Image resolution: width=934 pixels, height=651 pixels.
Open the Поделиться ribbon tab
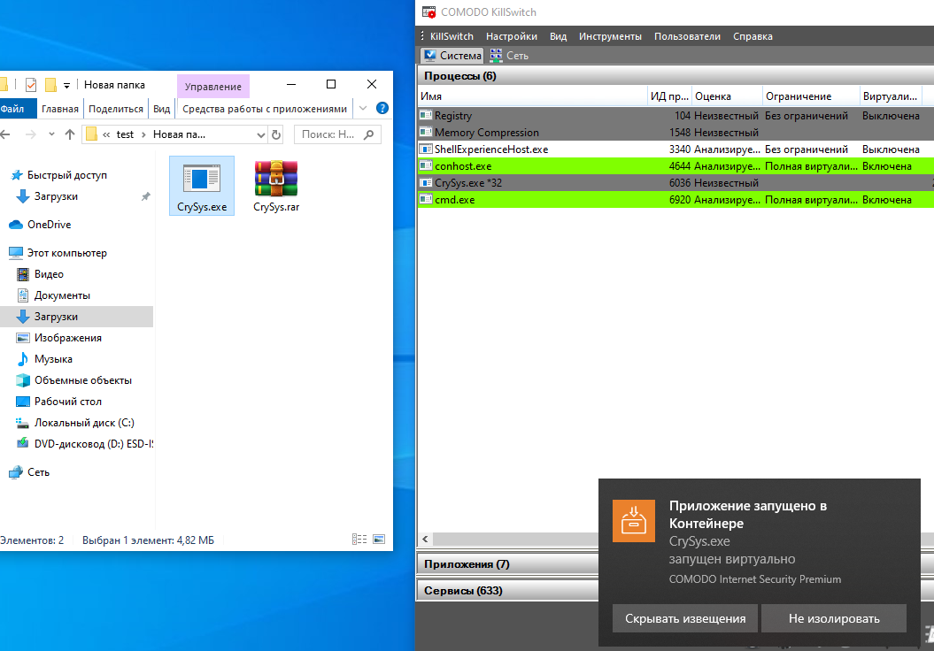[x=116, y=109]
